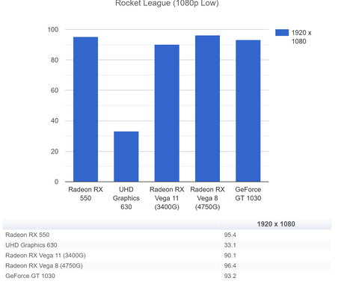Select the 'Radeon RX 550' table row label
Image resolution: width=359 pixels, height=287 pixels.
coord(28,235)
